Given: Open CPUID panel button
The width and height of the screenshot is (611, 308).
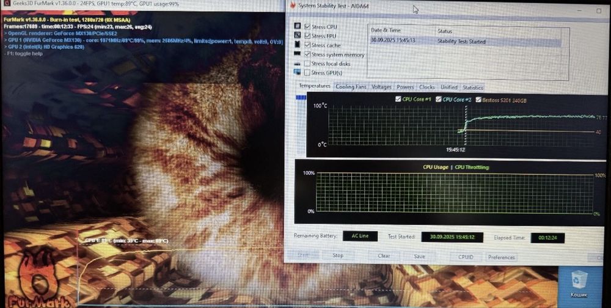Looking at the screenshot, I should pyautogui.click(x=466, y=257).
